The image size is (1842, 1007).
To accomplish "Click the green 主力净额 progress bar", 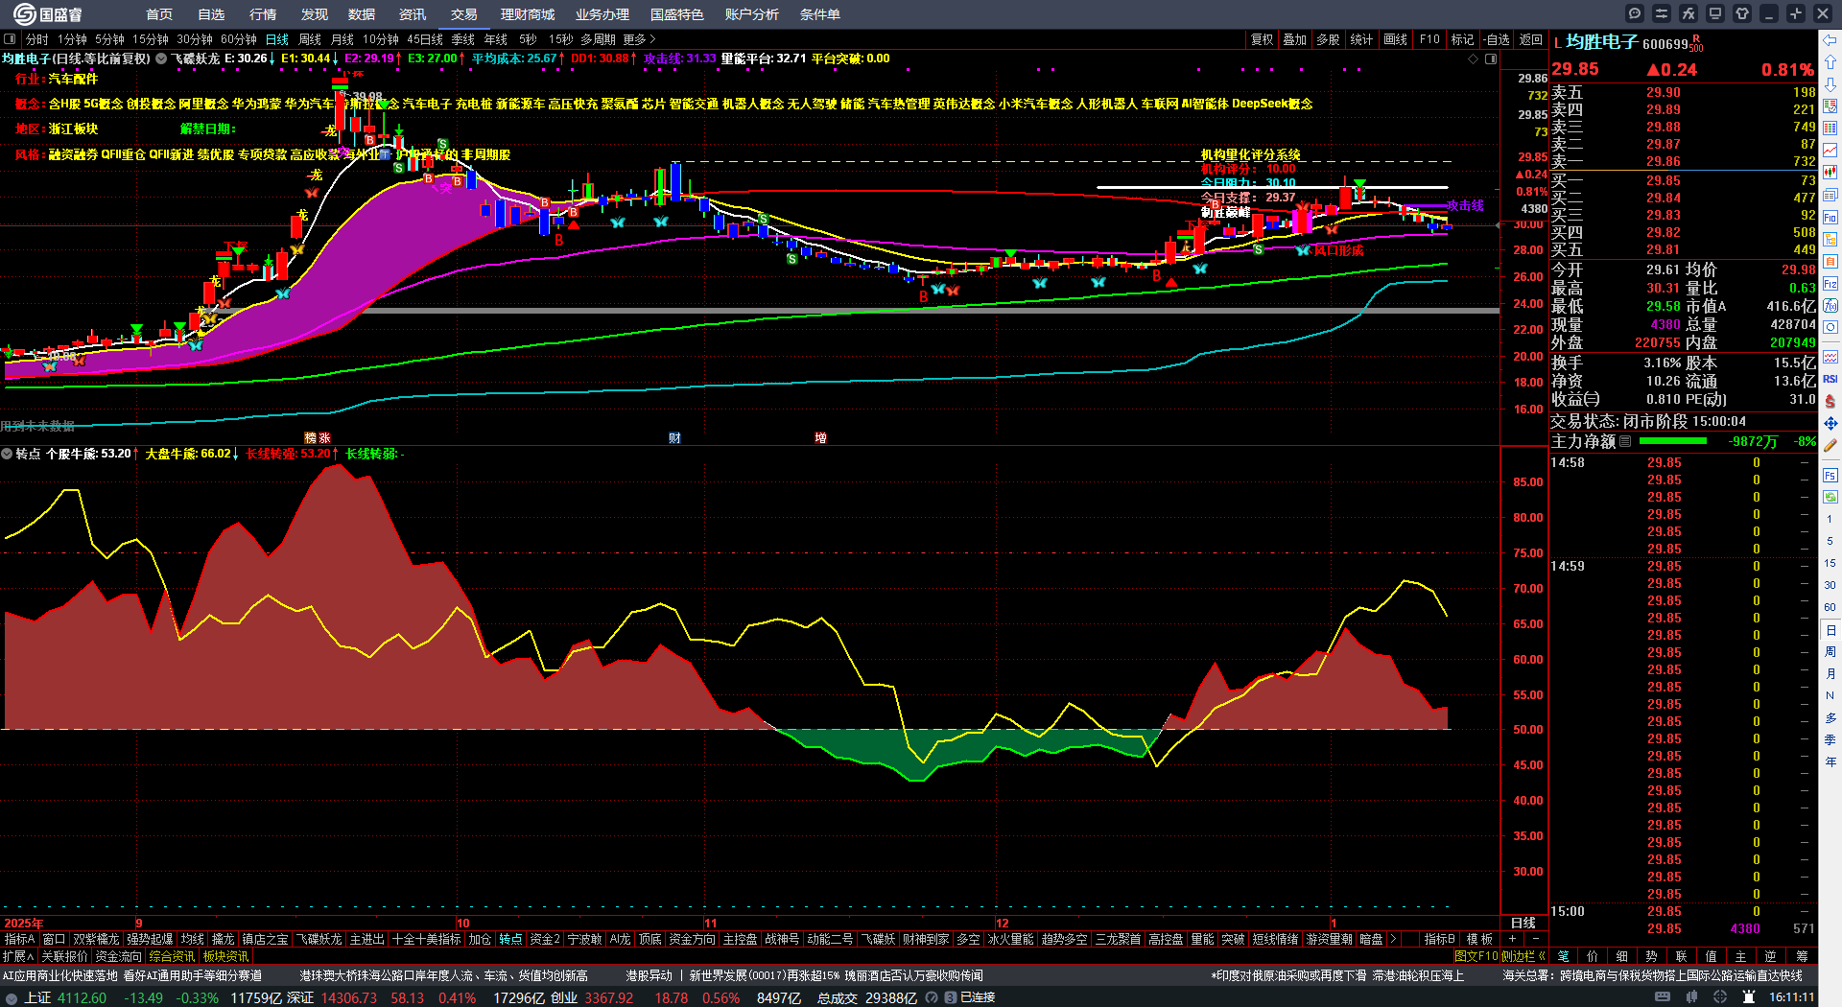I will [1673, 441].
